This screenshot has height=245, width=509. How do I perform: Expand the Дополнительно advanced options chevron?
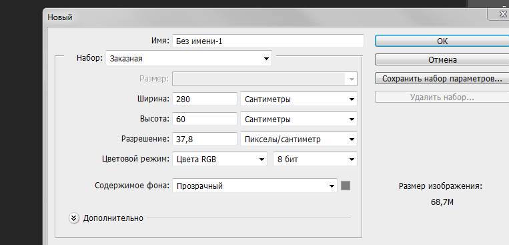coord(74,218)
